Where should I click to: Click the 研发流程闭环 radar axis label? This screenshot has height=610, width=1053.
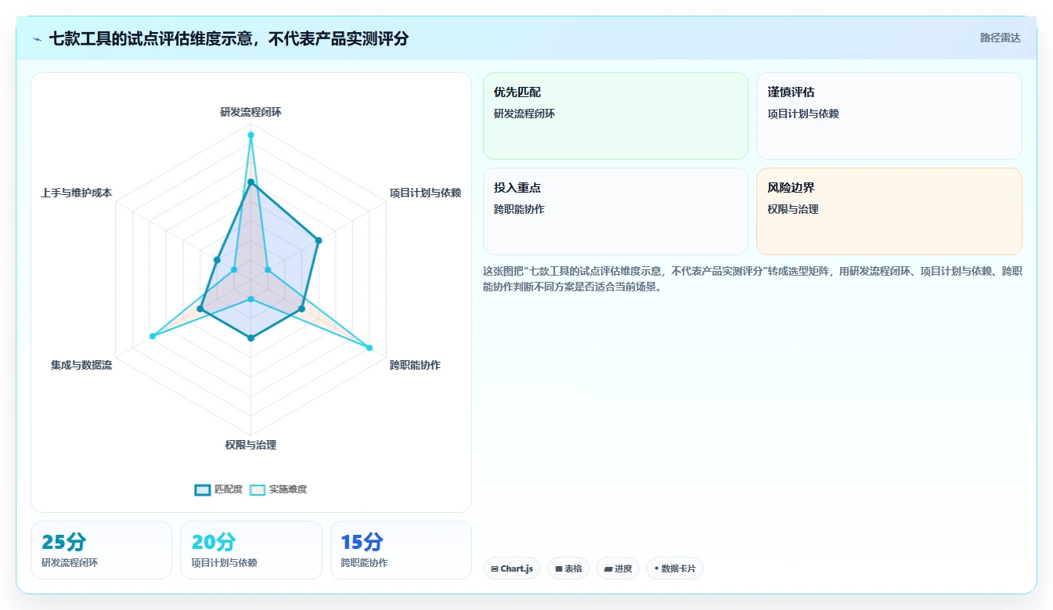pyautogui.click(x=251, y=112)
